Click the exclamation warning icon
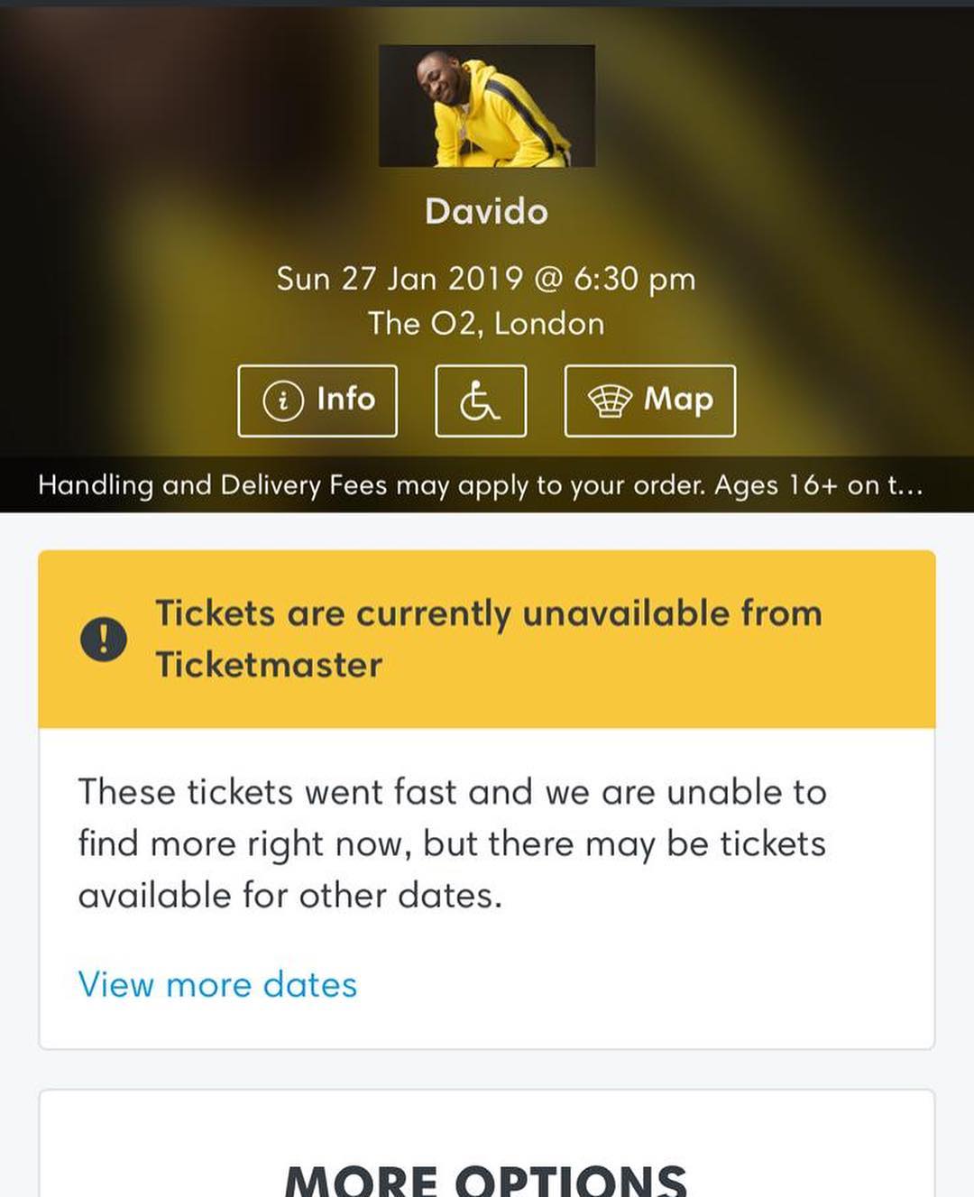This screenshot has height=1197, width=974. (103, 640)
